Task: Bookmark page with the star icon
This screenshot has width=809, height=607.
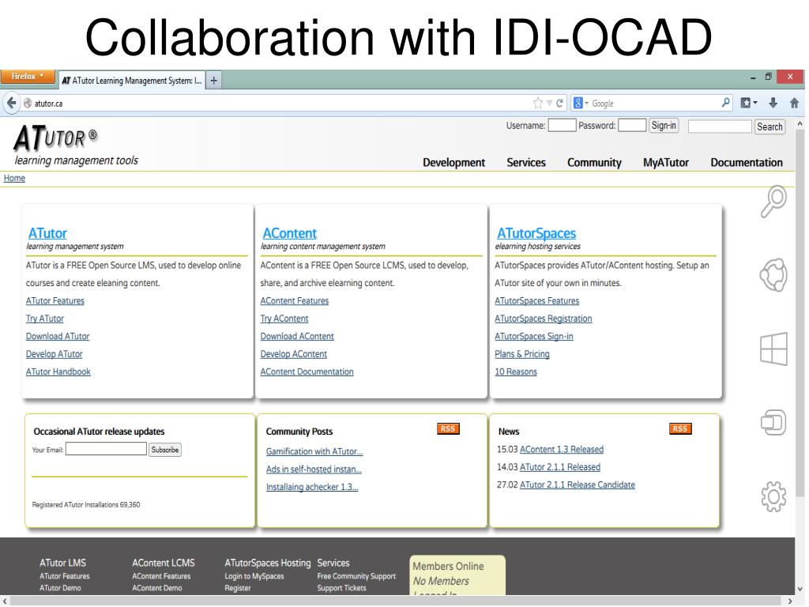Action: (x=537, y=104)
